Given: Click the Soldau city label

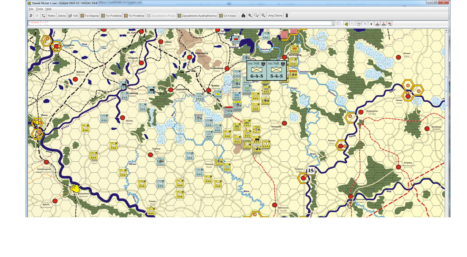Looking at the screenshot, I should tap(216, 86).
